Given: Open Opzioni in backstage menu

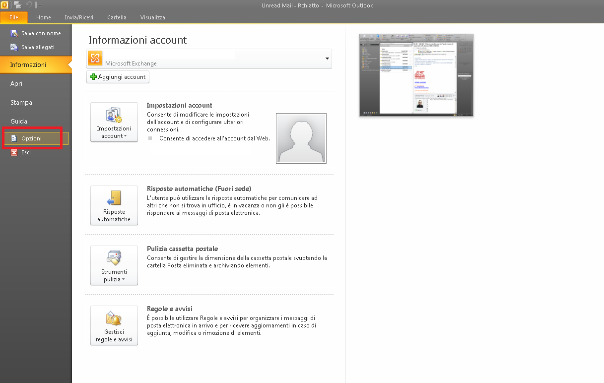Looking at the screenshot, I should click(x=36, y=138).
